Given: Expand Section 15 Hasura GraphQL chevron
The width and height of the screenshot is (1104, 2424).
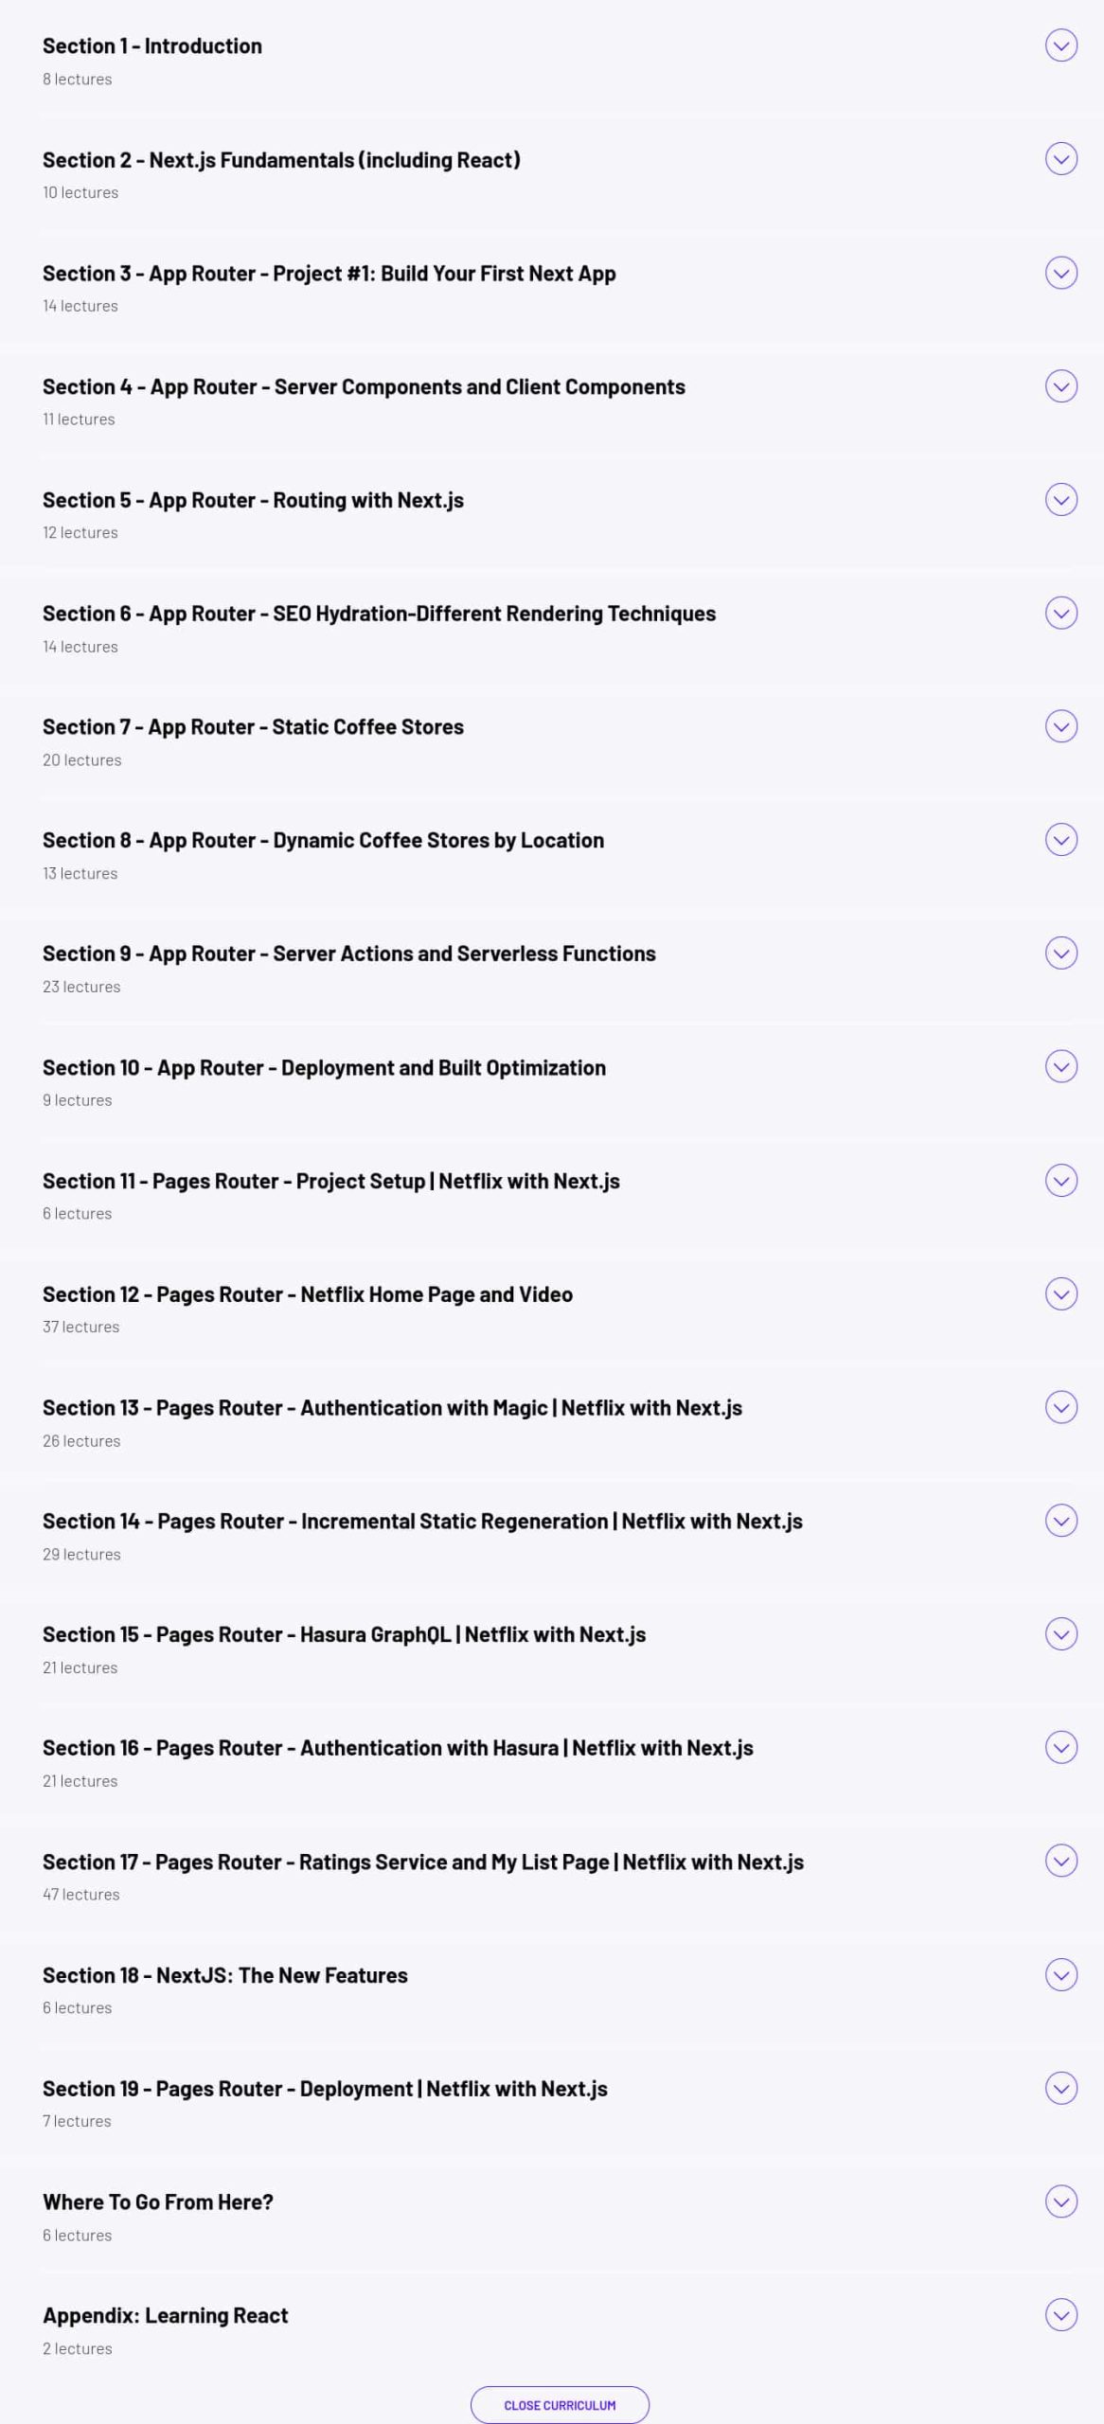Looking at the screenshot, I should click(x=1060, y=1634).
